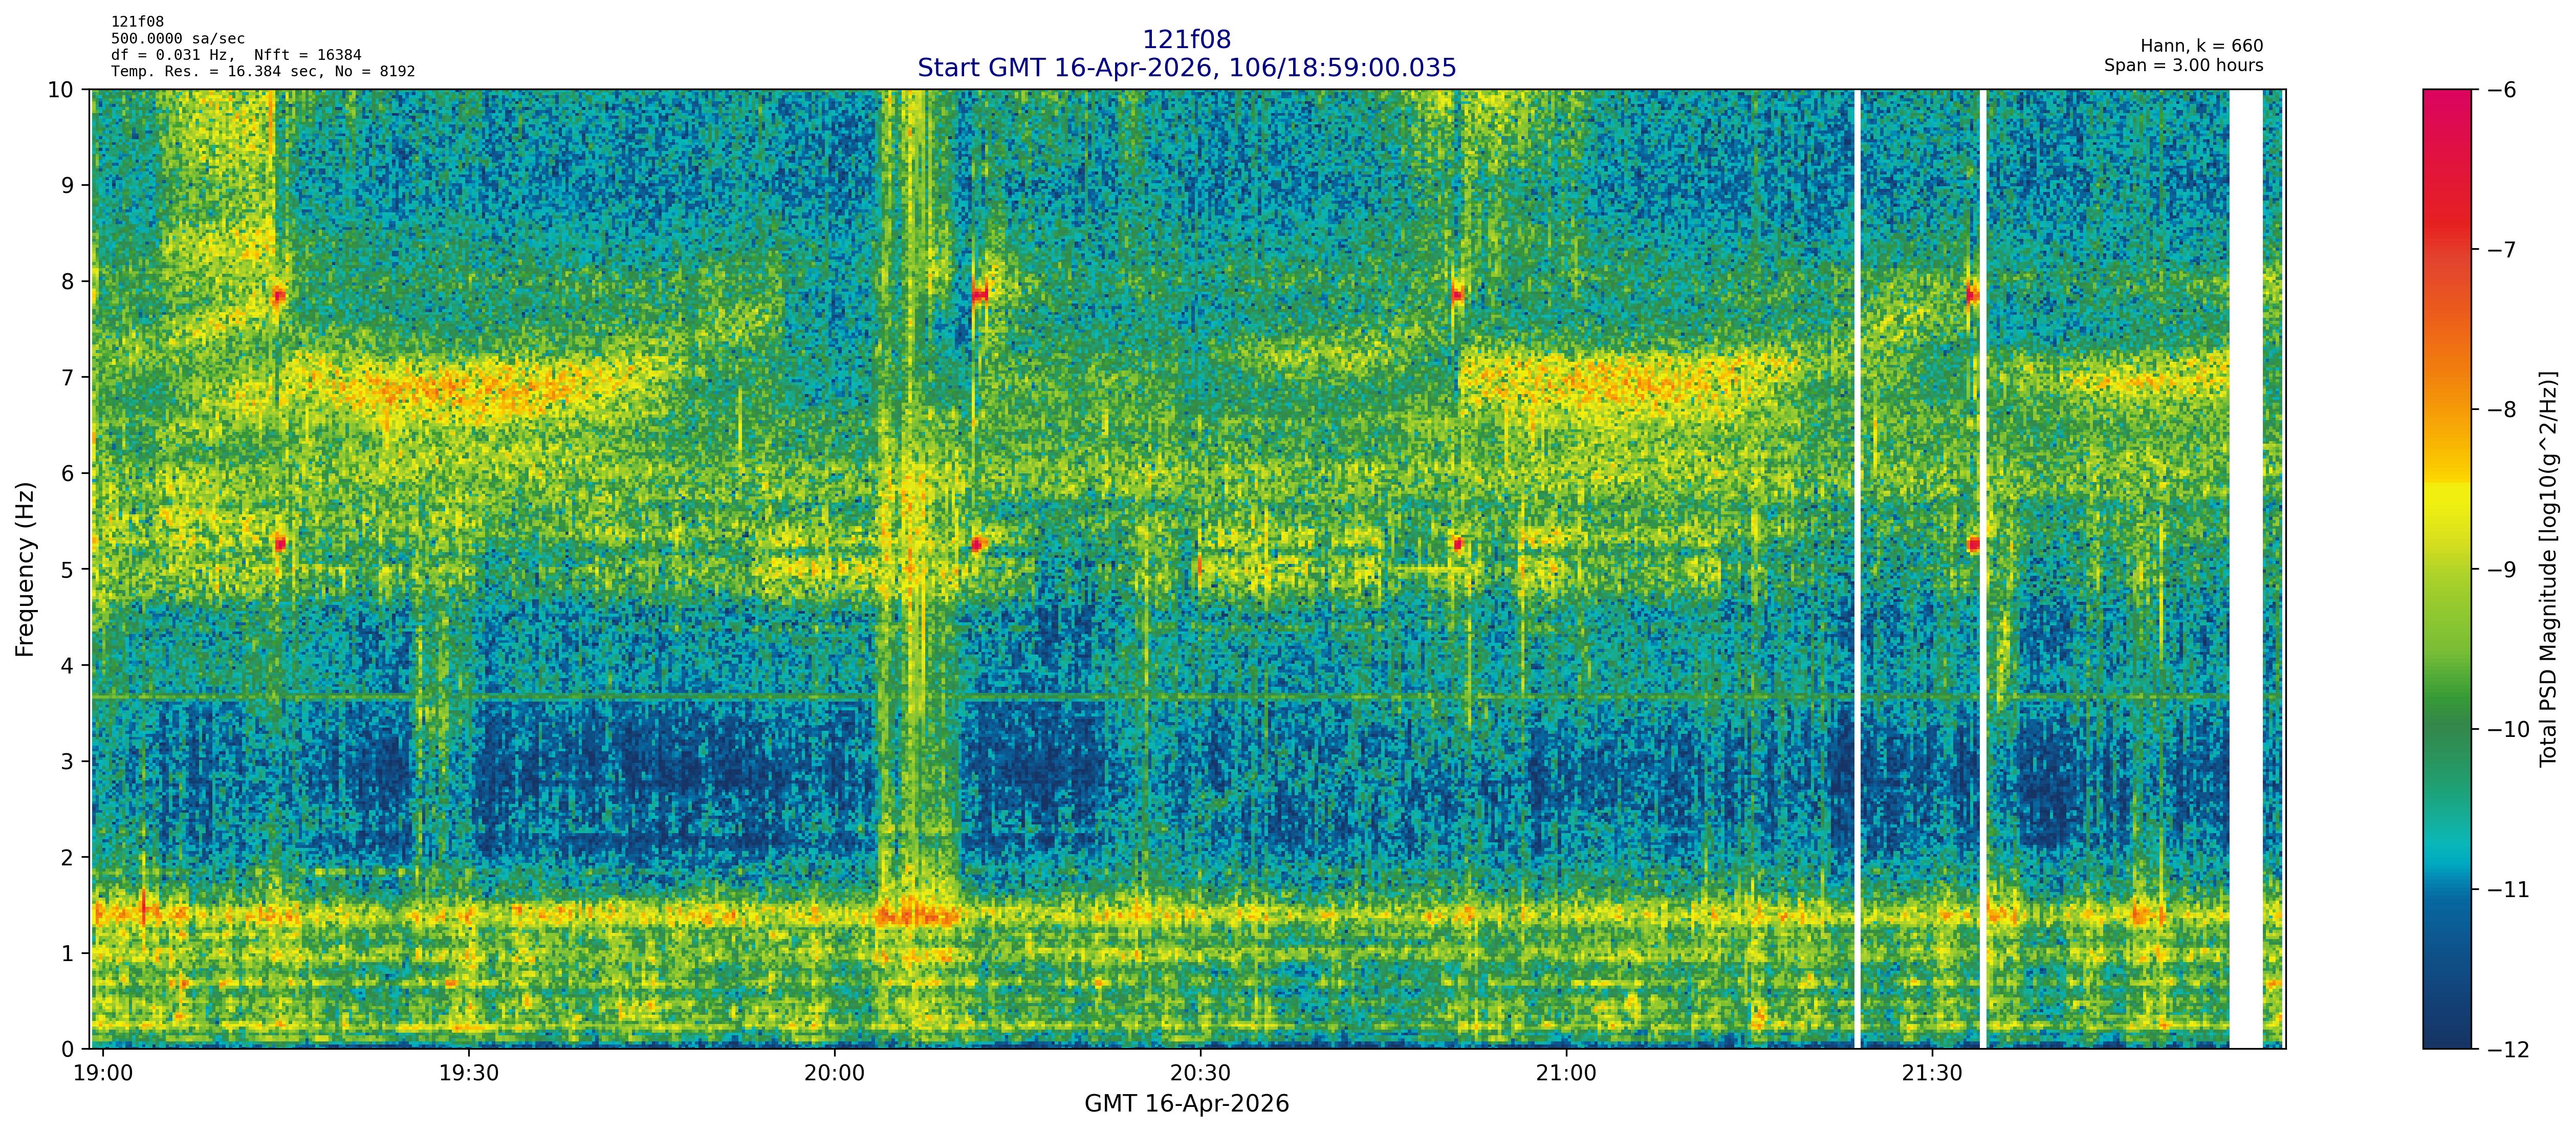Click the "Span = 3.00 hours" text
Viewport: 2576px width, 1132px height.
pos(2183,65)
